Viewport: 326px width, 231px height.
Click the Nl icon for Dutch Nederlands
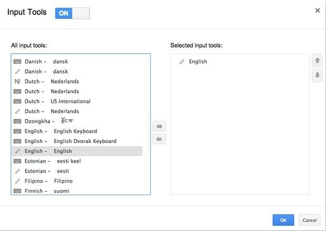click(17, 82)
